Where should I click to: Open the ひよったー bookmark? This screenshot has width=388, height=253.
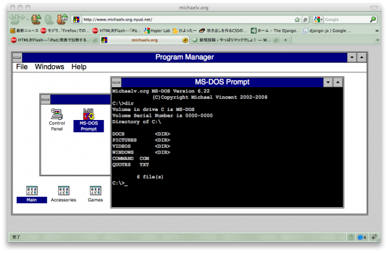(x=184, y=30)
